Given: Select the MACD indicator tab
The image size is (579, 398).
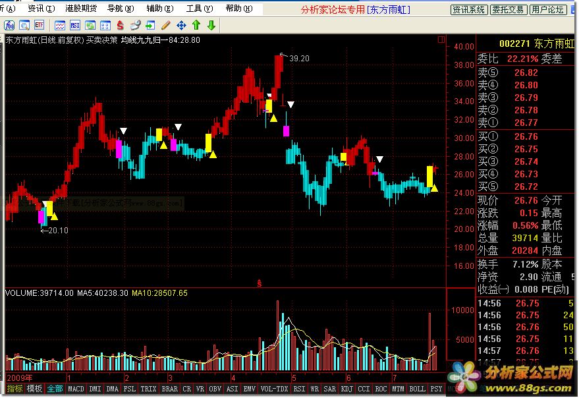Looking at the screenshot, I should pyautogui.click(x=76, y=389).
